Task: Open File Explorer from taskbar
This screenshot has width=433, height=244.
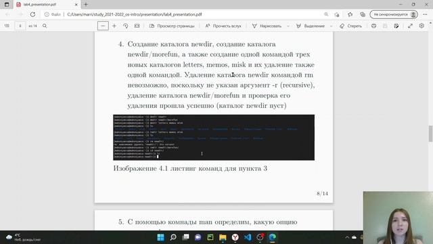Action: 223,237
